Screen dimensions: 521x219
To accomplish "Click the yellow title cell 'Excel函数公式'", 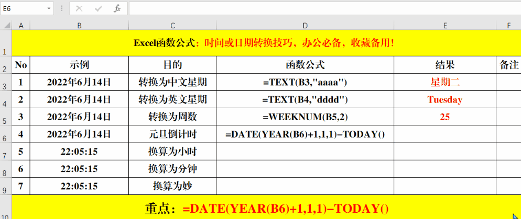I will pyautogui.click(x=266, y=43).
